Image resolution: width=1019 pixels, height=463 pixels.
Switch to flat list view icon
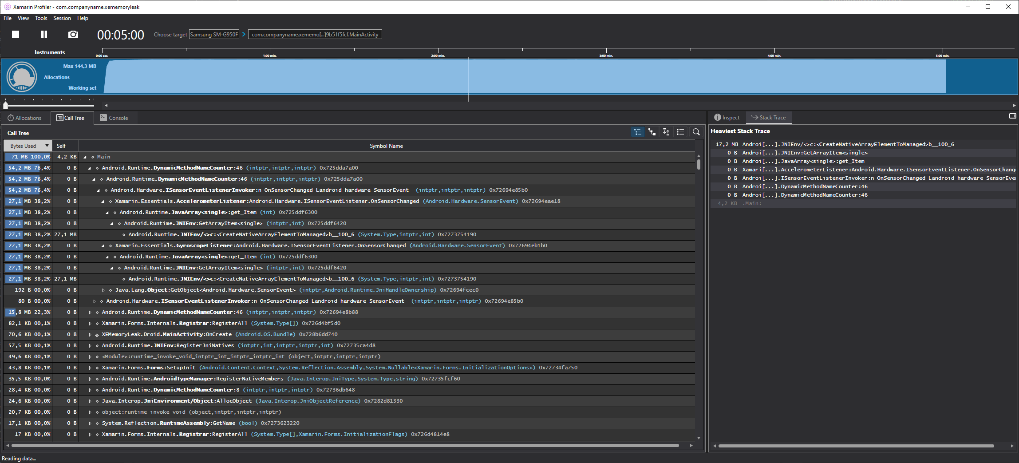(x=680, y=132)
